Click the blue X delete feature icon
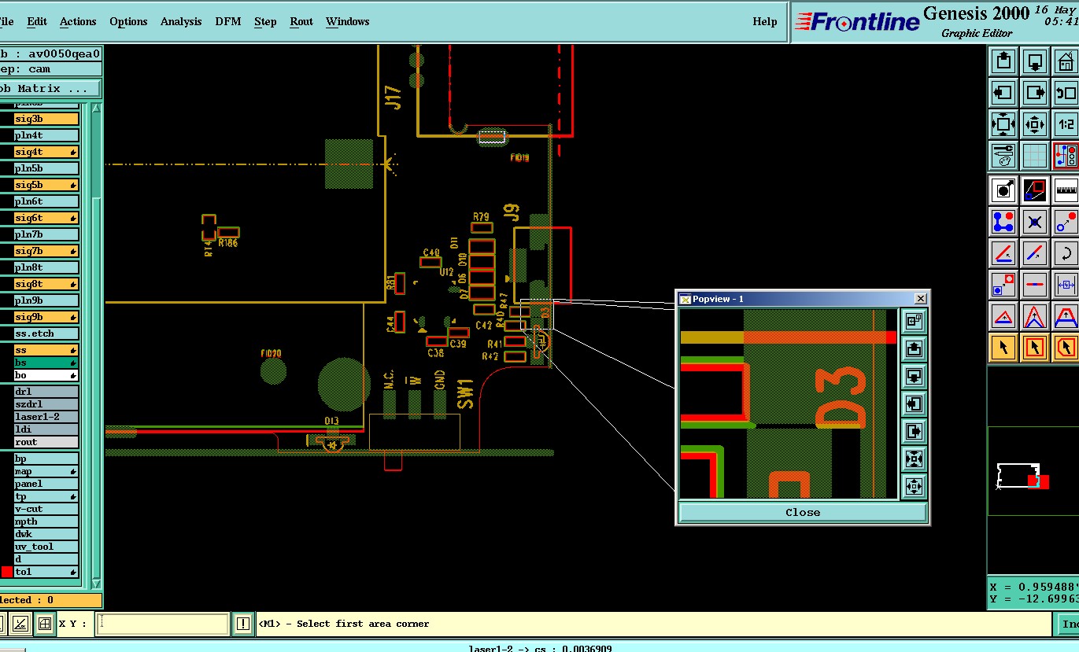Screen dimensions: 1079x652 (x=1035, y=222)
